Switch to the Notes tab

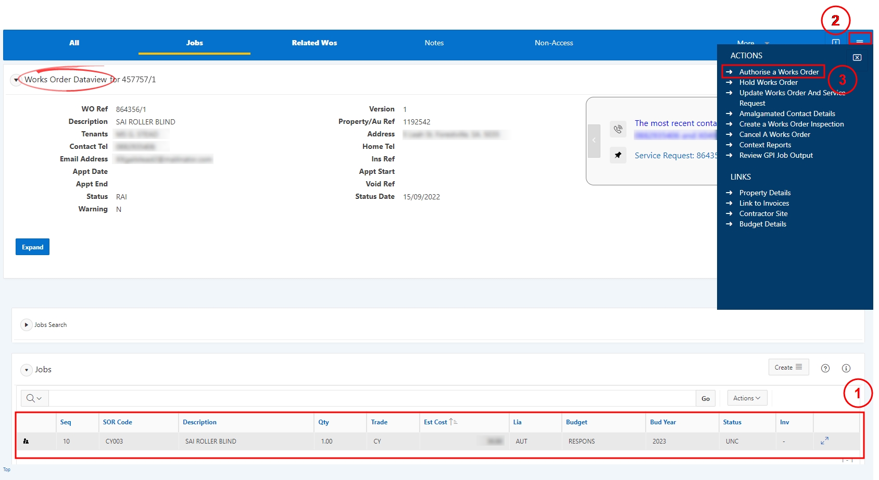click(x=434, y=43)
